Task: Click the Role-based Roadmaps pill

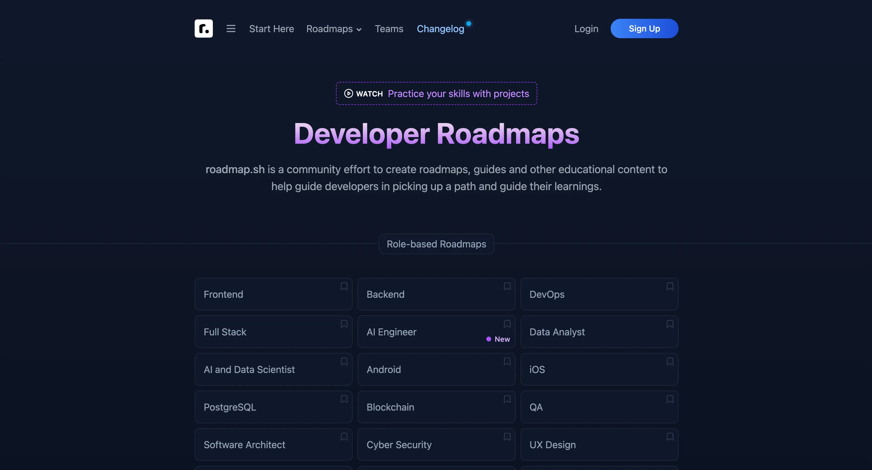Action: tap(436, 244)
